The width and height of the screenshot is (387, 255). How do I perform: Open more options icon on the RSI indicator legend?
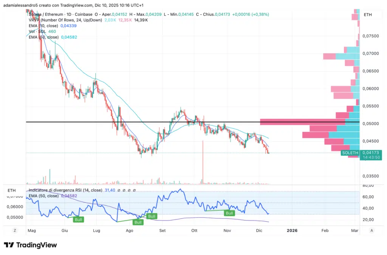click(134, 190)
